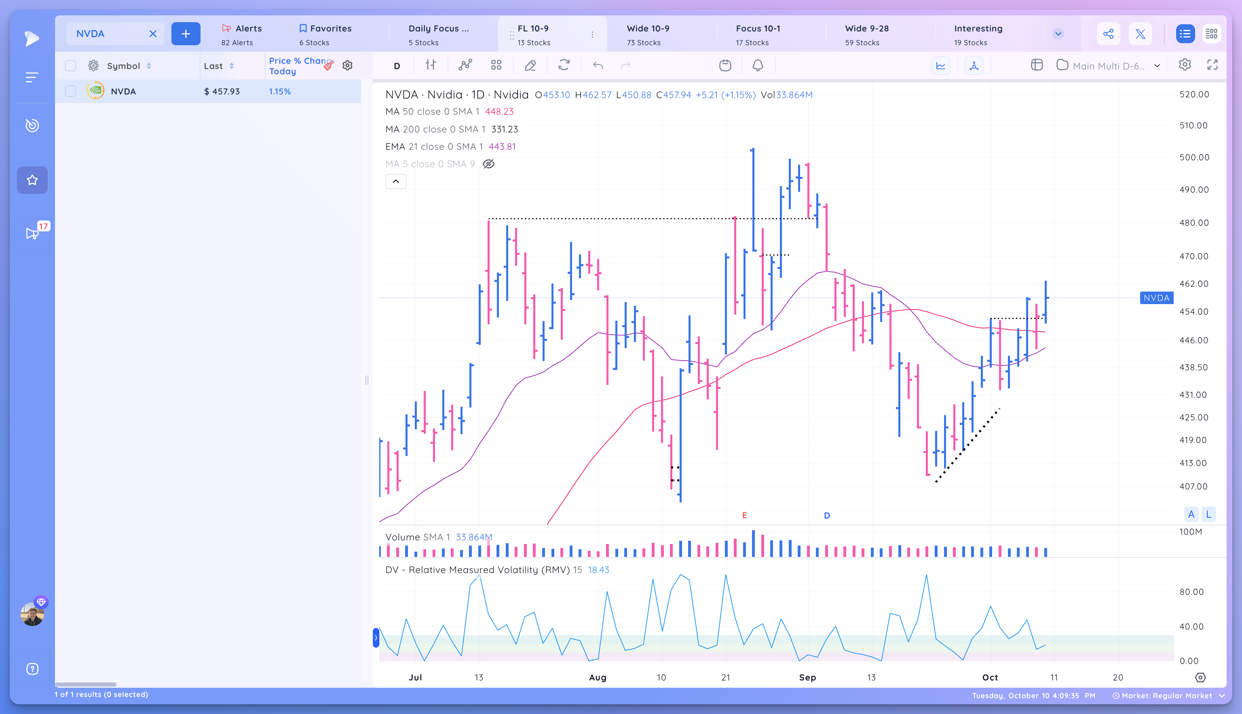The height and width of the screenshot is (714, 1242).
Task: Open time axis settings icon
Action: coord(1200,677)
